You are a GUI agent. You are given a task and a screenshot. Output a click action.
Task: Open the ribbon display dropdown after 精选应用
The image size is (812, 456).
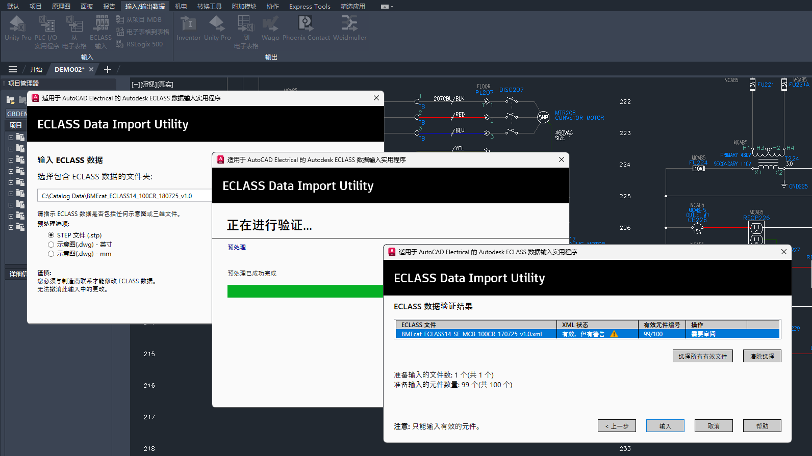coord(387,7)
